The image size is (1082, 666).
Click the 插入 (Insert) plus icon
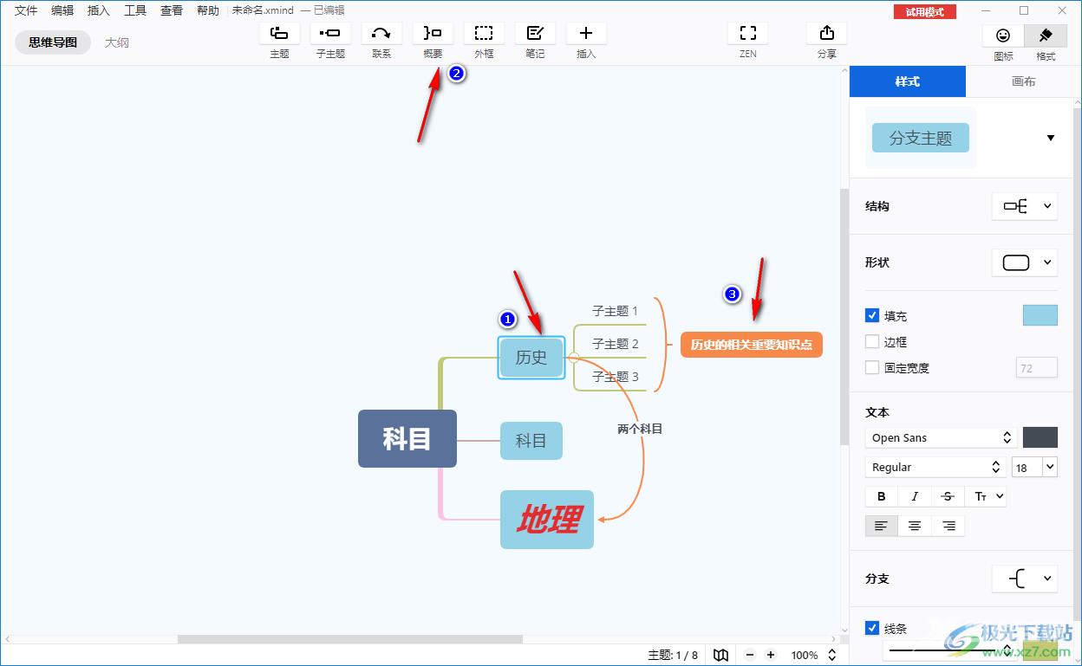[x=586, y=34]
